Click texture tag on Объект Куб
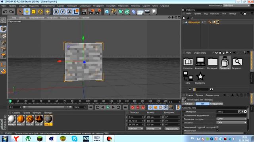The image size is (254, 142). pyautogui.click(x=217, y=22)
